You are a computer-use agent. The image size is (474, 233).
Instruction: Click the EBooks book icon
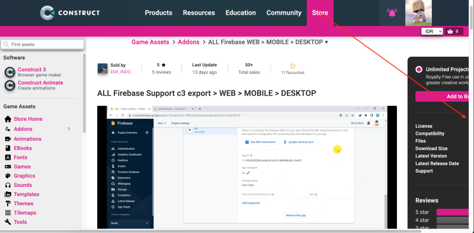point(8,148)
